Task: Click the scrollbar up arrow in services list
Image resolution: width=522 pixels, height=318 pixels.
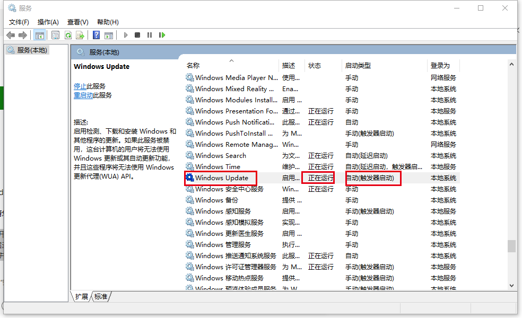Action: click(x=512, y=64)
